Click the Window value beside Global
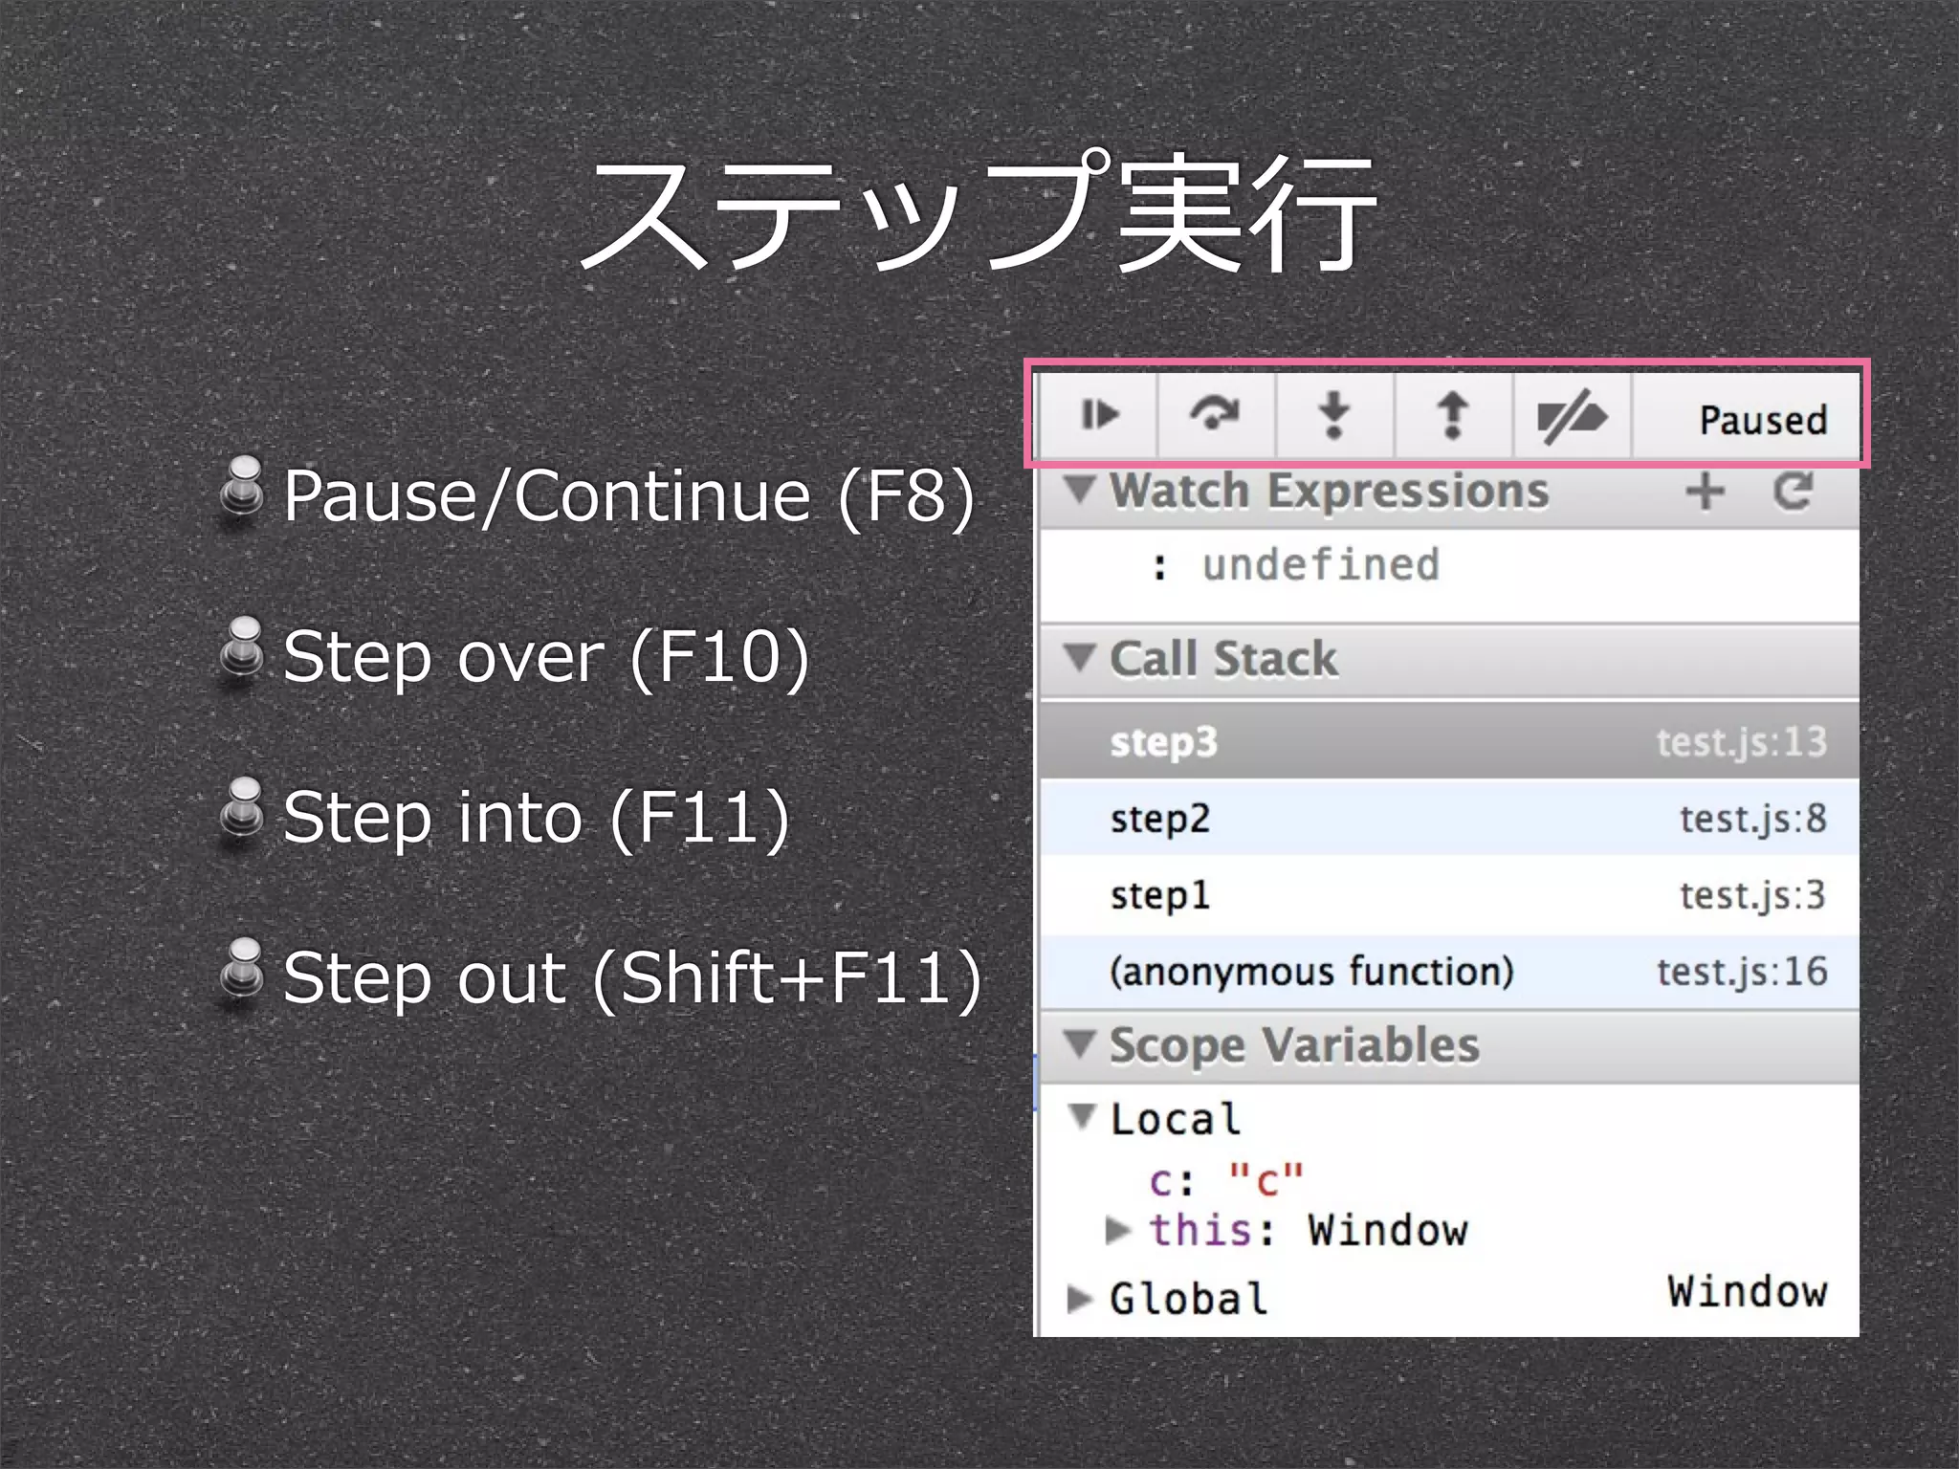 (1748, 1291)
